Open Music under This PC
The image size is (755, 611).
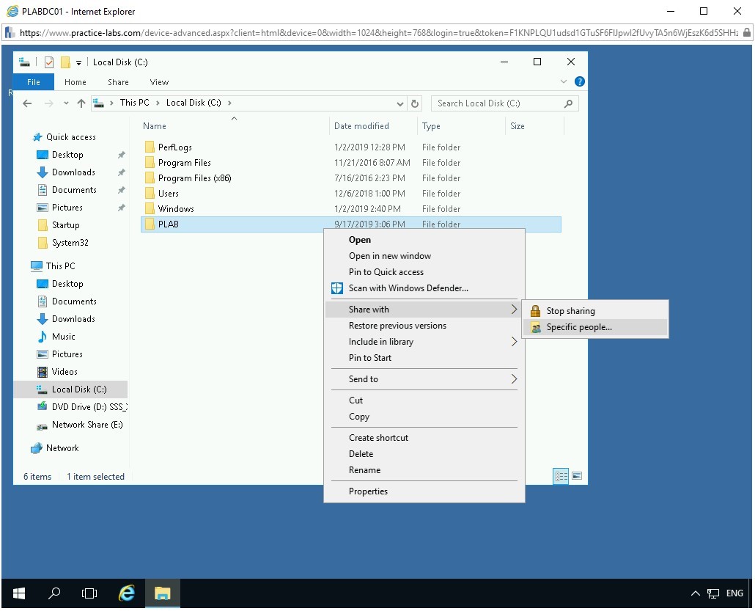(63, 337)
